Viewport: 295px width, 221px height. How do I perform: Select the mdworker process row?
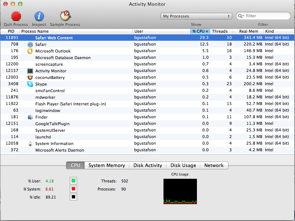148,97
